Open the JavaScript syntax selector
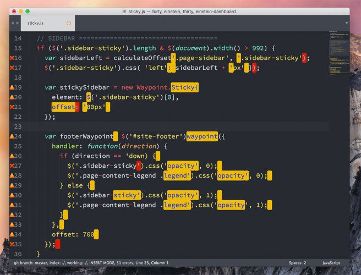 [331, 263]
